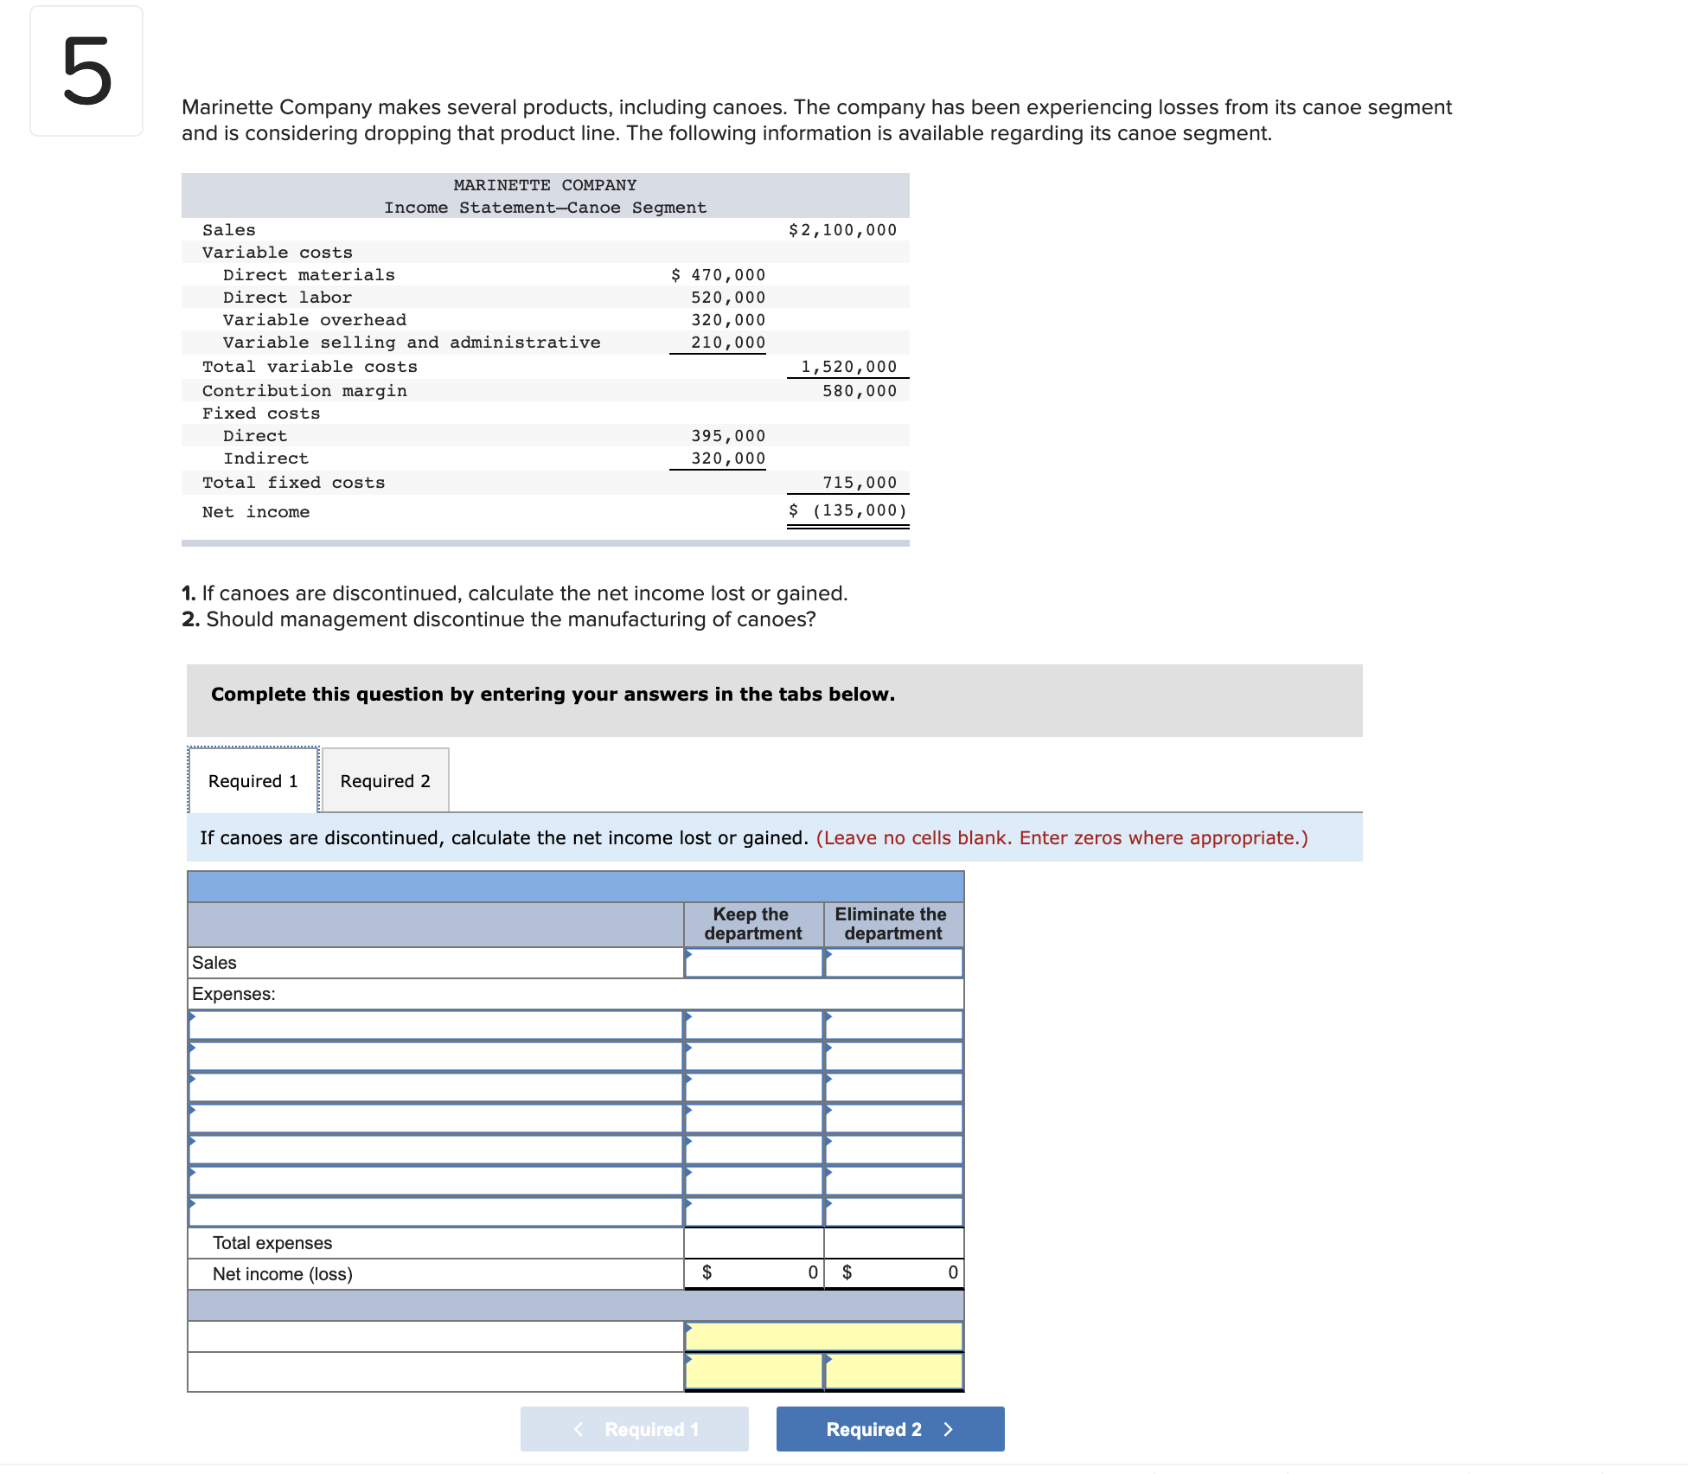Switch to the Required 2 tab
This screenshot has height=1474, width=1688.
[x=385, y=781]
